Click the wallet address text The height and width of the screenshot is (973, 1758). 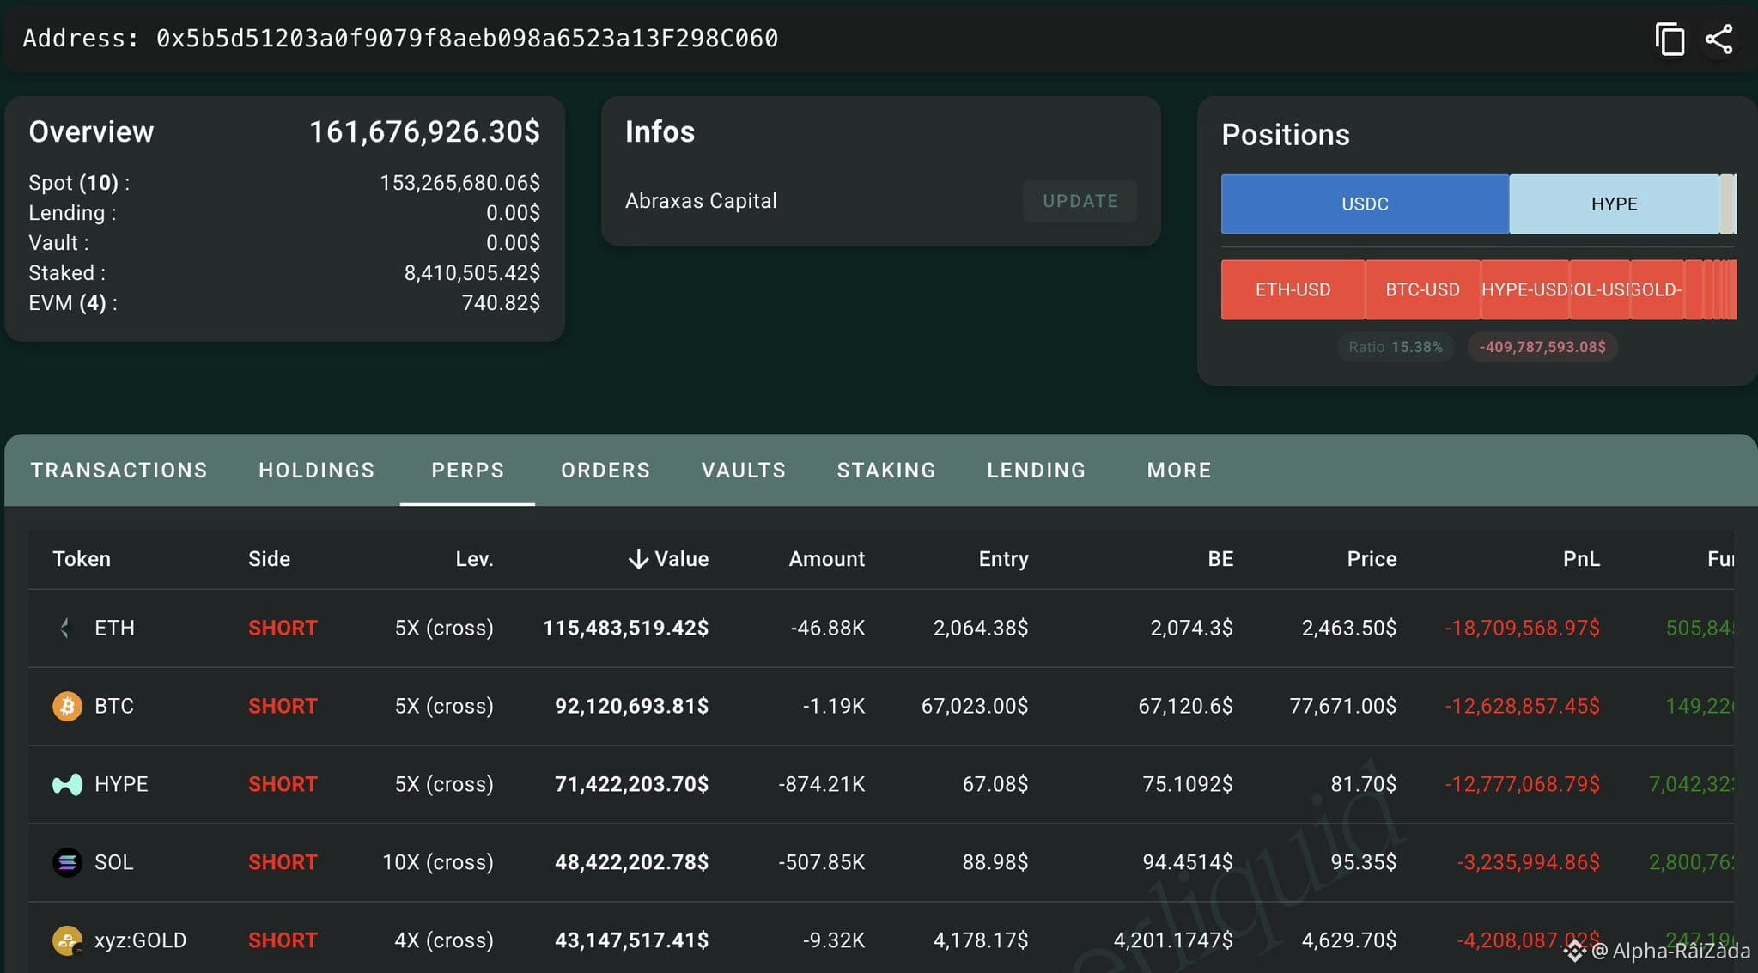(400, 39)
